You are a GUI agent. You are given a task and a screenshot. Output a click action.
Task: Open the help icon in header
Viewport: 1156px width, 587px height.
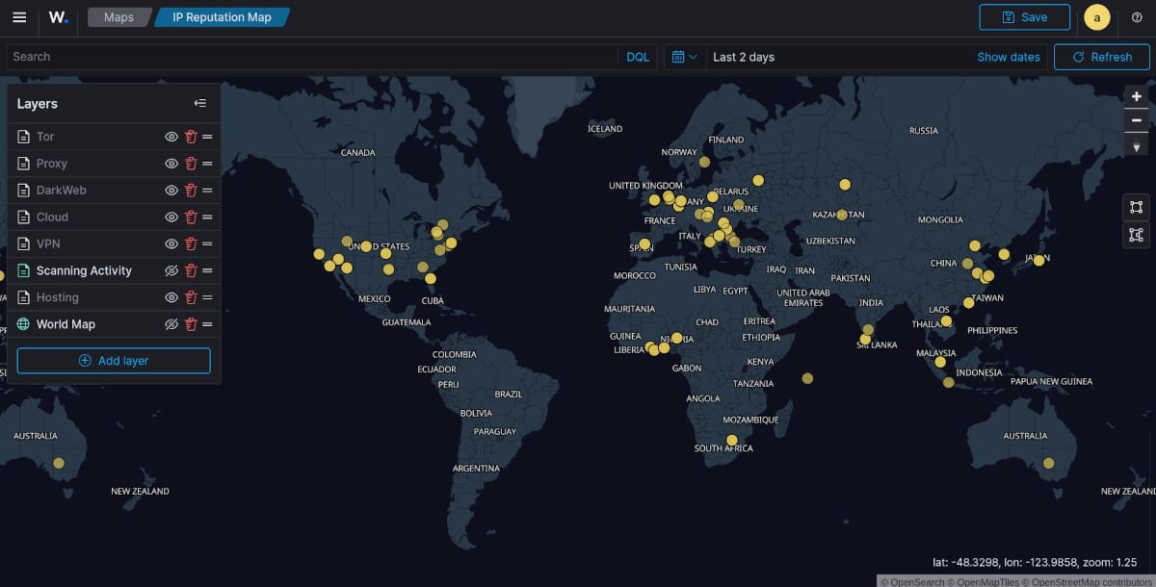[x=1137, y=17]
